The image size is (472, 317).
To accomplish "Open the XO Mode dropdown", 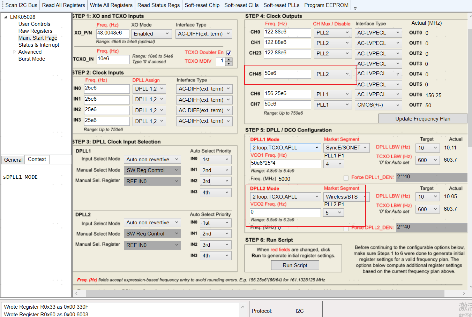I will (x=152, y=34).
